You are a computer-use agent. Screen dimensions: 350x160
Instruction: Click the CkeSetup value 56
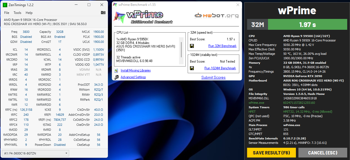pos(98,145)
